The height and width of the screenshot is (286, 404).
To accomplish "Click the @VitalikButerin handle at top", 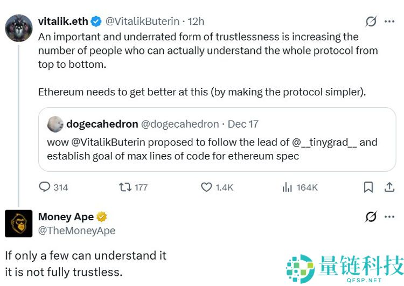I will pos(142,21).
